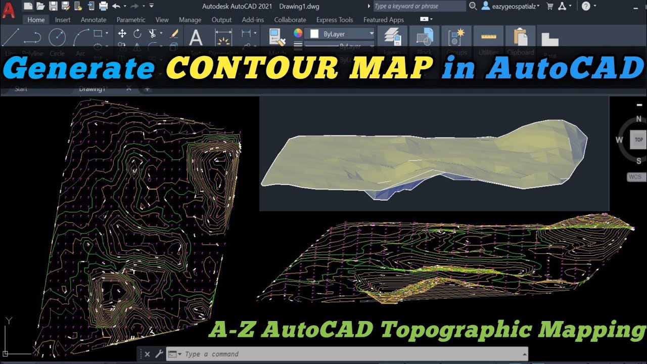The width and height of the screenshot is (647, 364).
Task: Switch to the Output ribbon tab
Action: click(x=221, y=20)
